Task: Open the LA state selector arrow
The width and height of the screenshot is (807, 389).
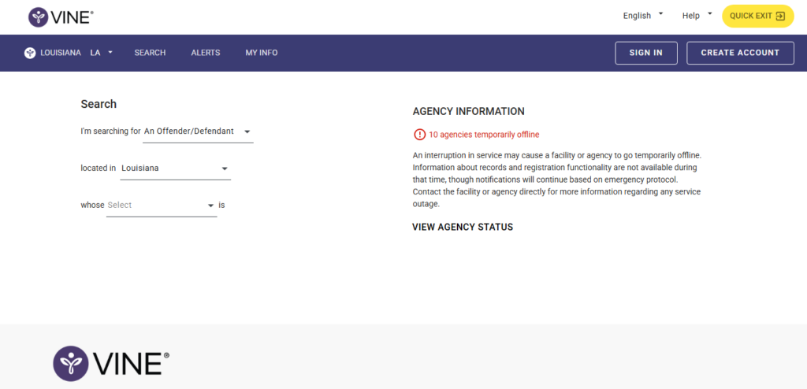Action: [110, 53]
